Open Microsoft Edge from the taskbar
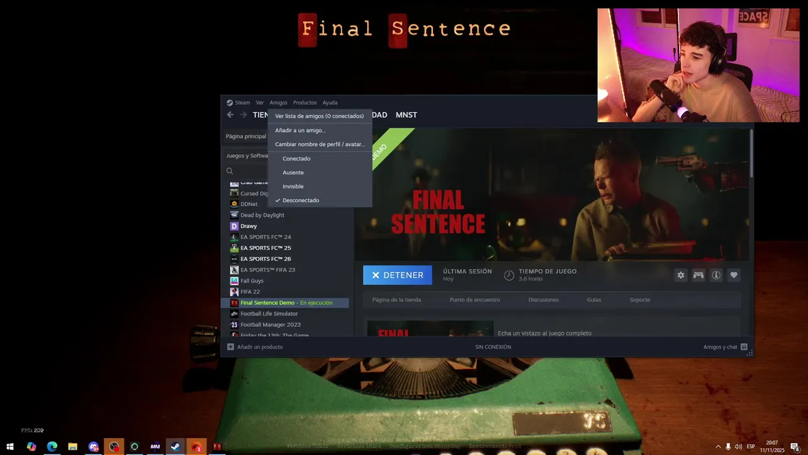 [x=52, y=447]
